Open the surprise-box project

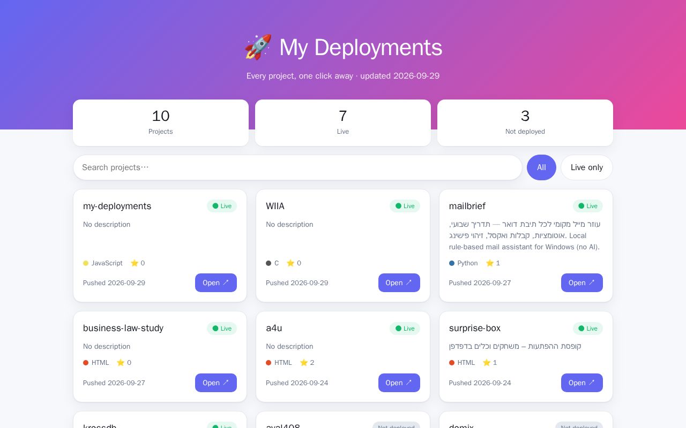tap(582, 383)
